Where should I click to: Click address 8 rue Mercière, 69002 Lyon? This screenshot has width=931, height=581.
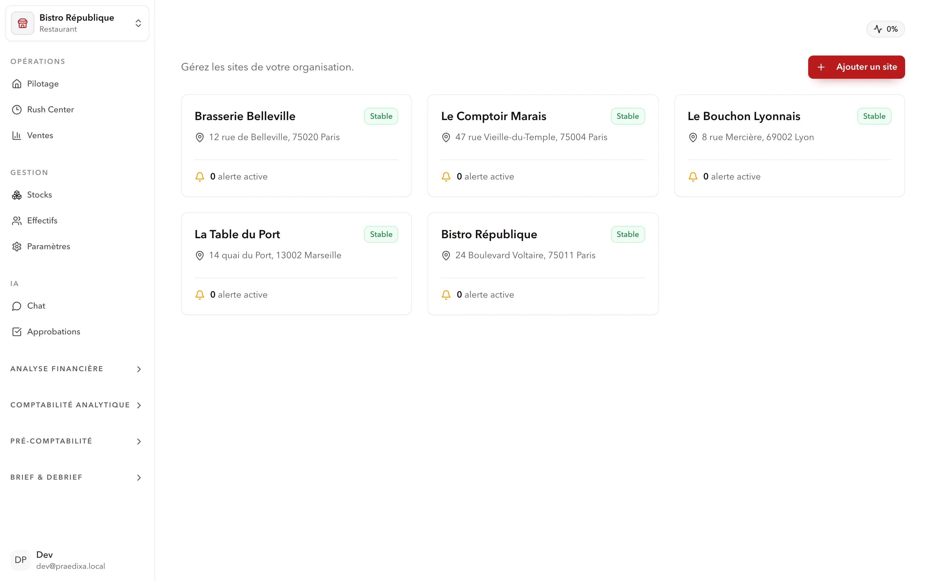[758, 137]
